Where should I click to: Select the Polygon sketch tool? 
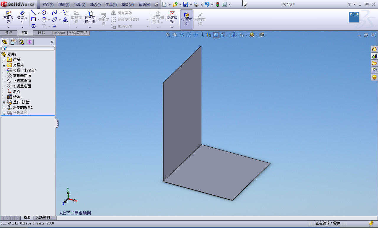(x=33, y=26)
